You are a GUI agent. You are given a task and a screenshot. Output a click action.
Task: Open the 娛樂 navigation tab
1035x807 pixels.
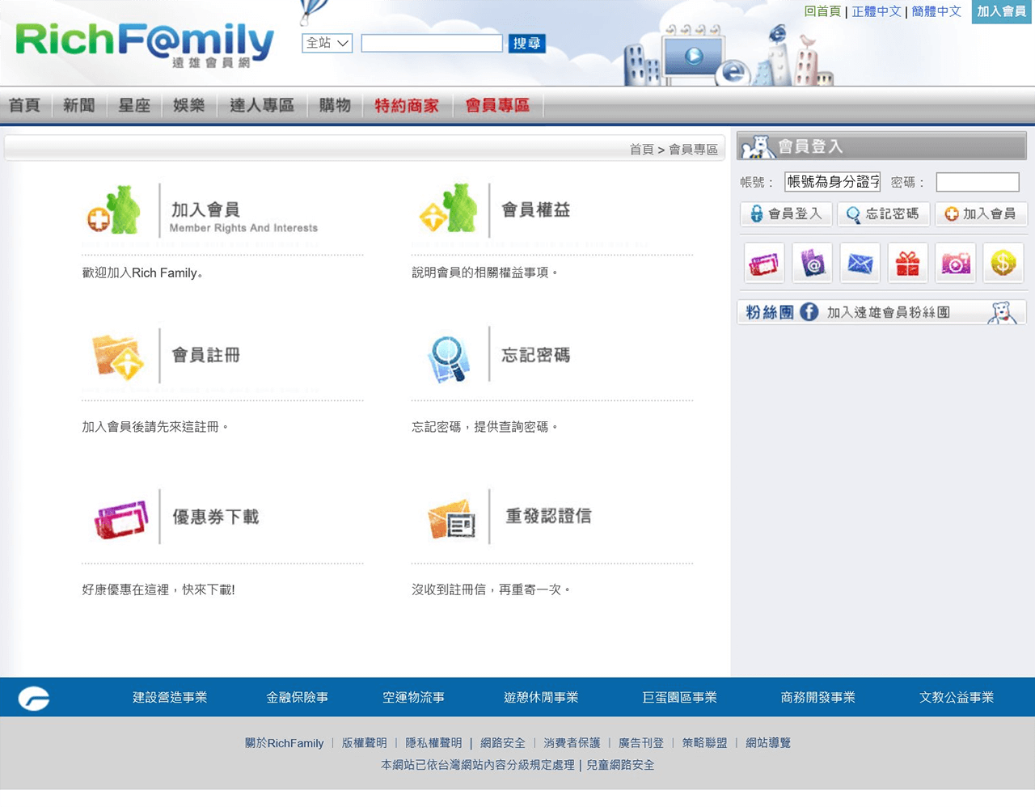[x=189, y=105]
